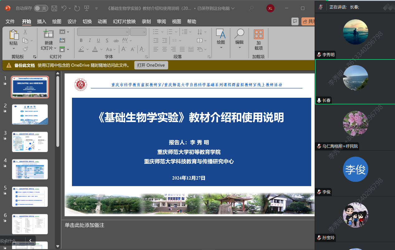Switch to the 插入 ribbon tab
This screenshot has height=250, width=395.
tap(41, 21)
